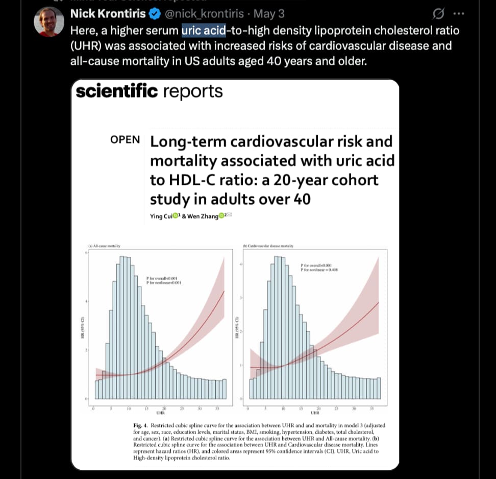The image size is (496, 479).
Task: Click Wen Zhang's green ORCID icon
Action: coord(221,215)
